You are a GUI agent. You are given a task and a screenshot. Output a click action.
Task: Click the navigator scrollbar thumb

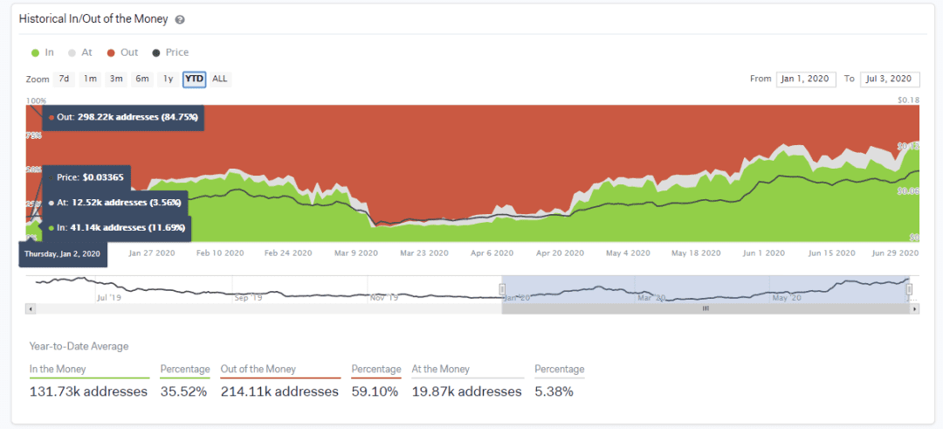tap(706, 308)
